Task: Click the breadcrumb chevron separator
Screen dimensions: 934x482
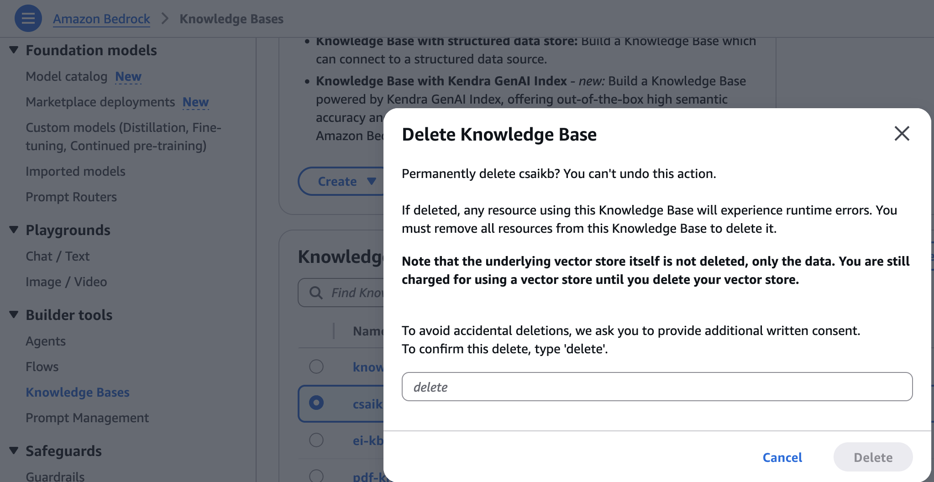Action: tap(165, 19)
